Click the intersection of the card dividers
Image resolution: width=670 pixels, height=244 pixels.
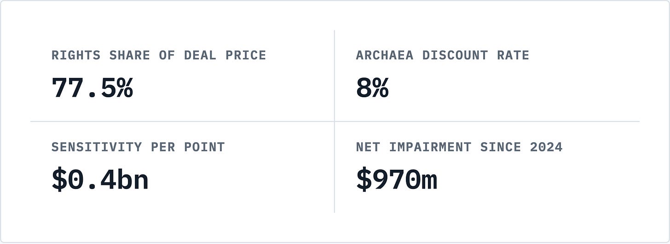point(335,122)
